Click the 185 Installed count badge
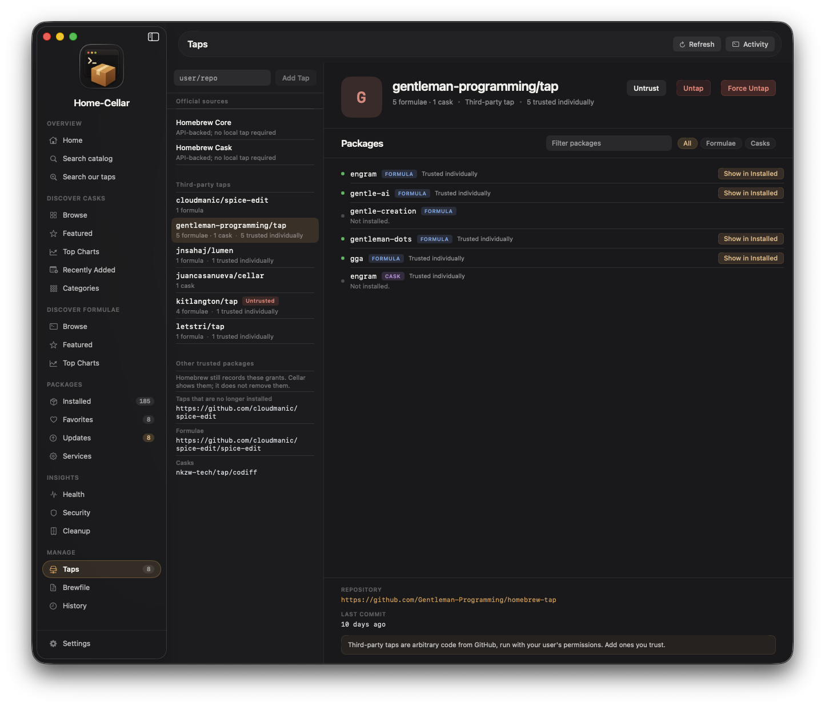The width and height of the screenshot is (825, 706). pyautogui.click(x=145, y=402)
